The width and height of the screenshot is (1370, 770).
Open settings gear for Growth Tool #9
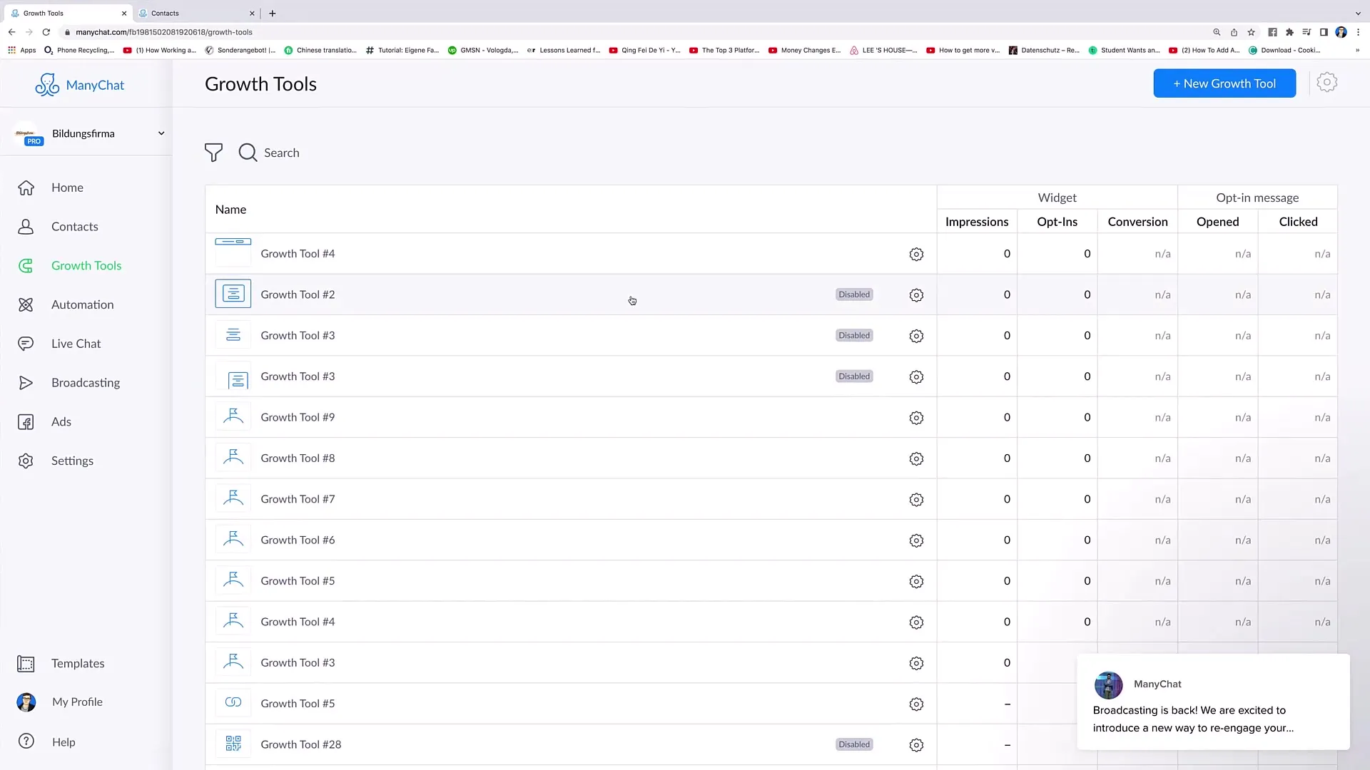tap(916, 418)
